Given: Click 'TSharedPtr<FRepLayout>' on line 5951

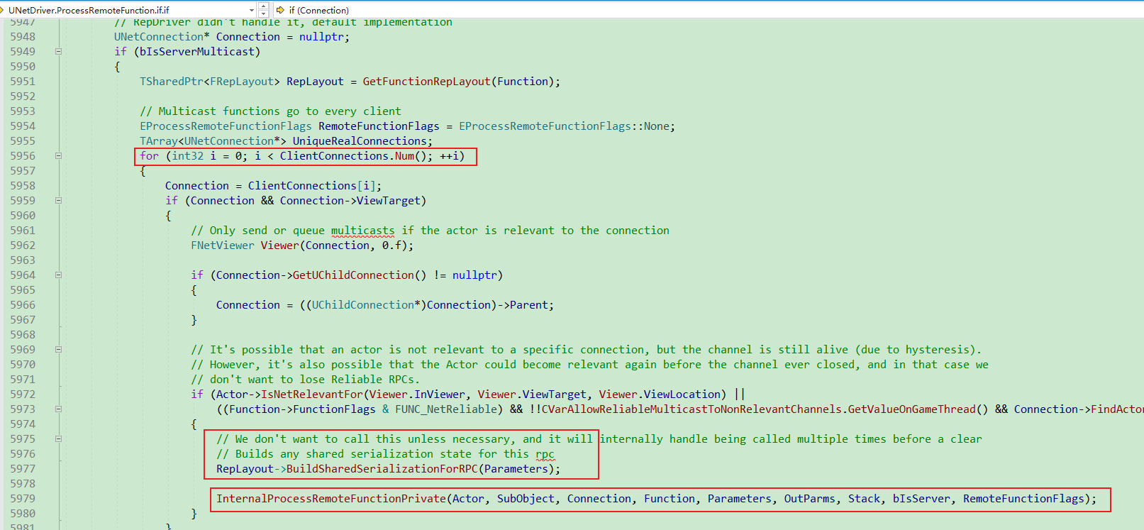Looking at the screenshot, I should 209,82.
